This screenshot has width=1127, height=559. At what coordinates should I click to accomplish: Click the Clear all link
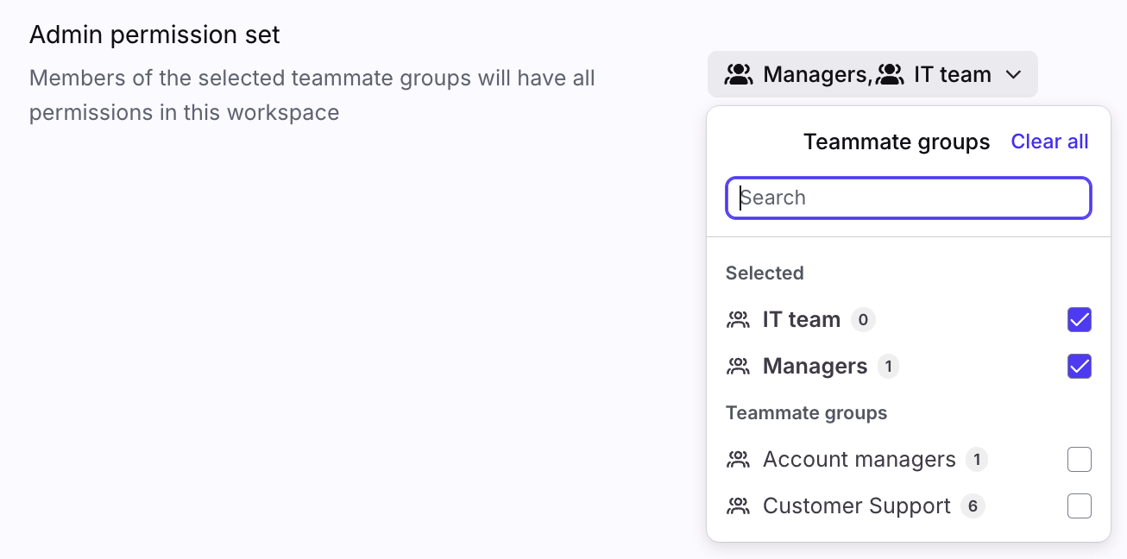tap(1049, 141)
